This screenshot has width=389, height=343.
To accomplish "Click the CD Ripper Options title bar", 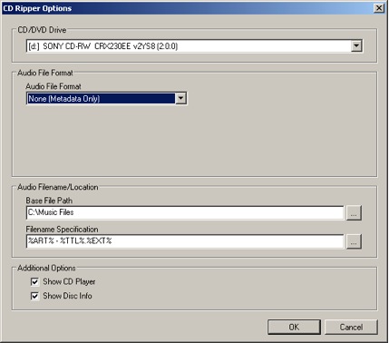I will [x=193, y=8].
